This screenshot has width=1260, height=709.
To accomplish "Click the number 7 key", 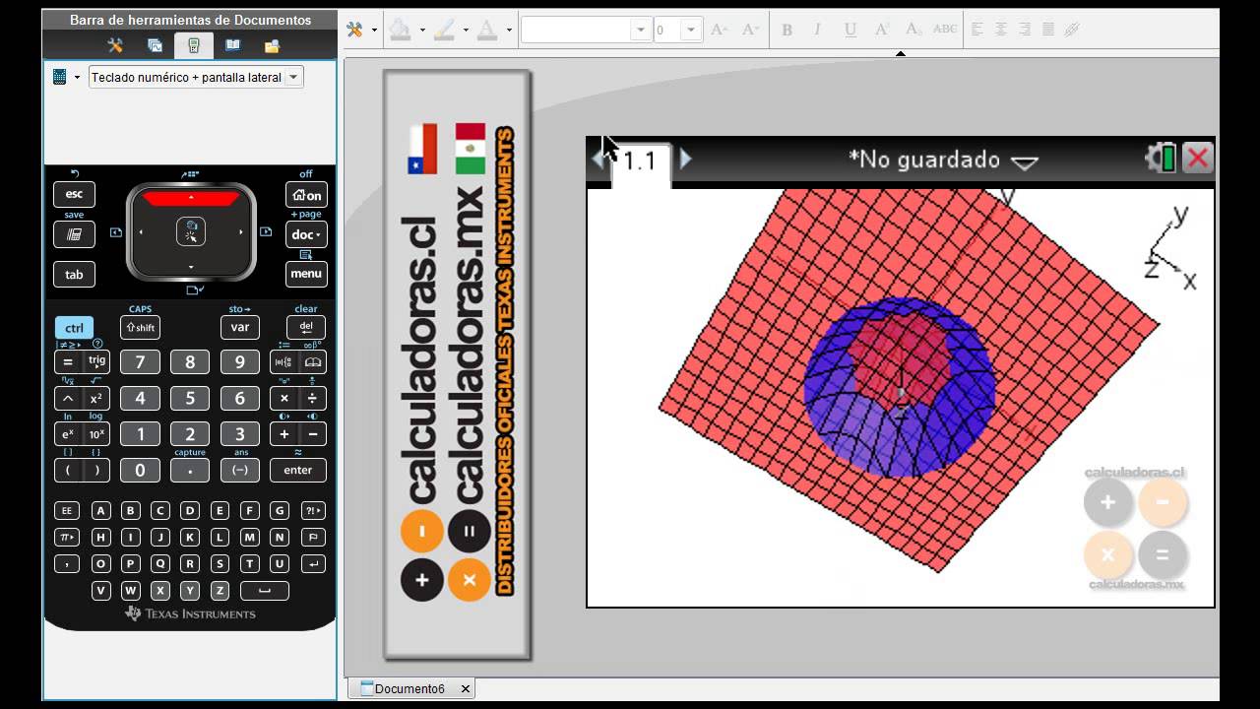I will [x=140, y=361].
